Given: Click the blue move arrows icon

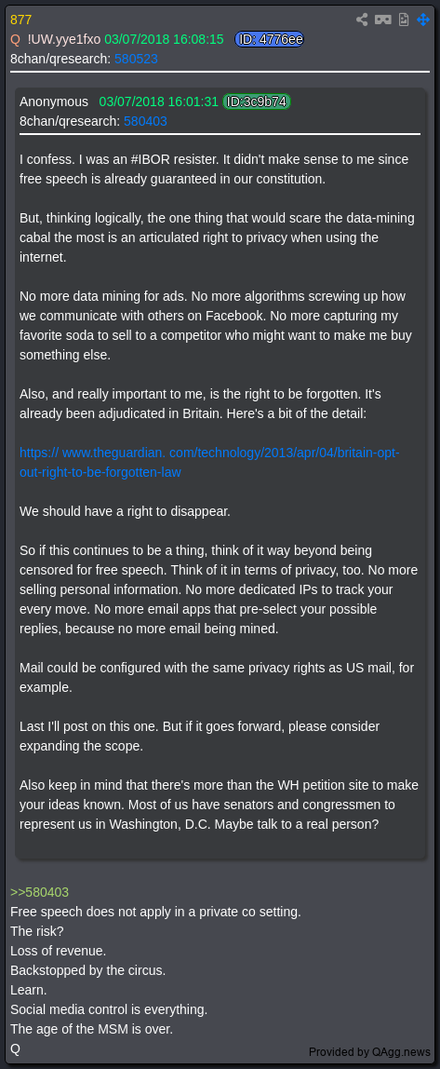Looking at the screenshot, I should 423,20.
